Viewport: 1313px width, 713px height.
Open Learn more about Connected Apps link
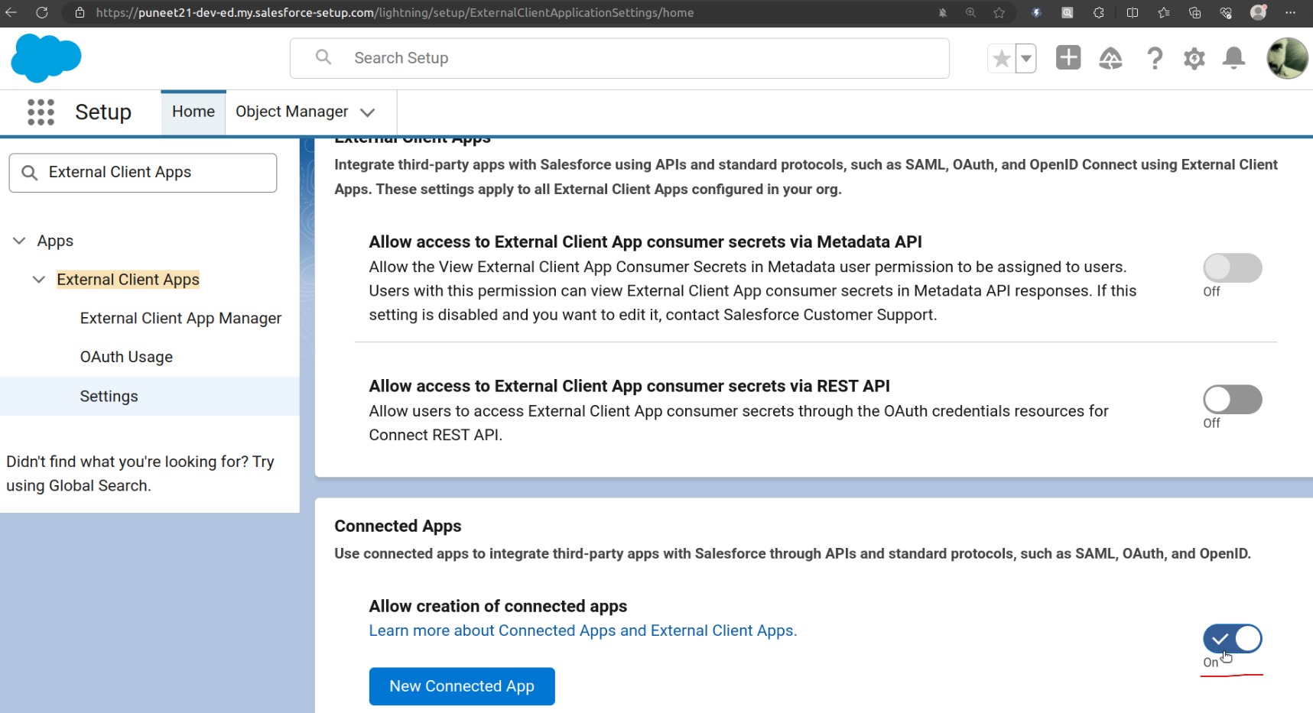(582, 630)
